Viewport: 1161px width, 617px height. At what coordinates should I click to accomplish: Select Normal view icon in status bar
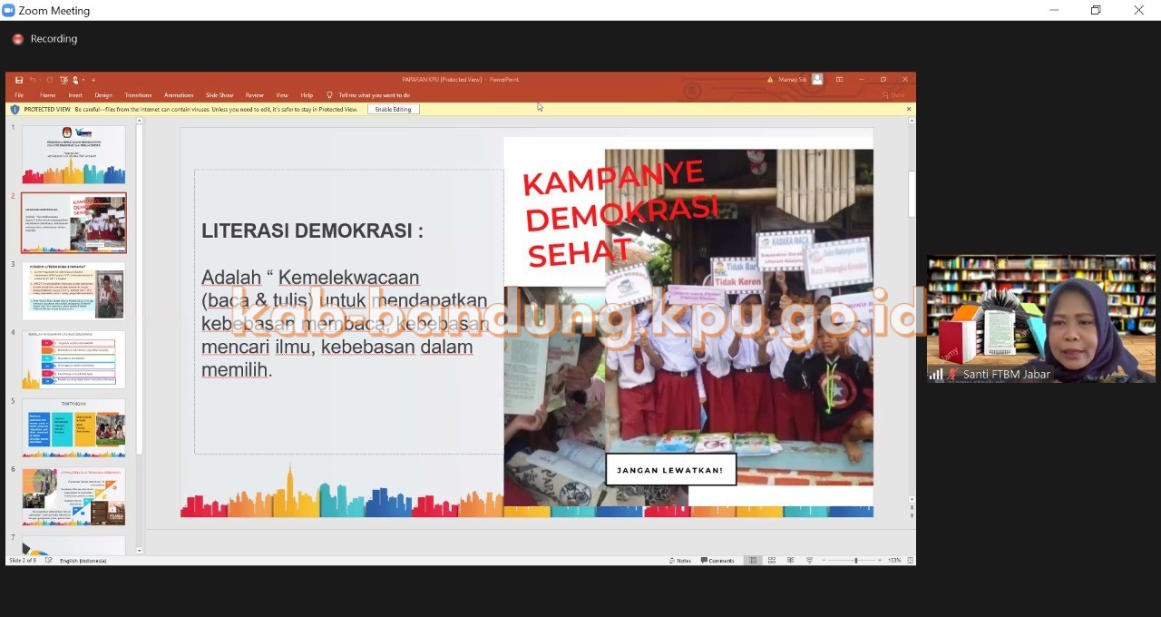pos(753,561)
